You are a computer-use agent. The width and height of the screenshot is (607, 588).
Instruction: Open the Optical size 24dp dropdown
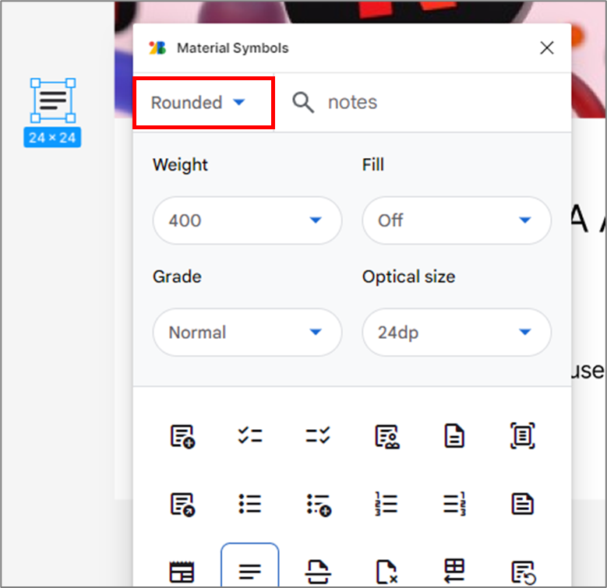457,333
